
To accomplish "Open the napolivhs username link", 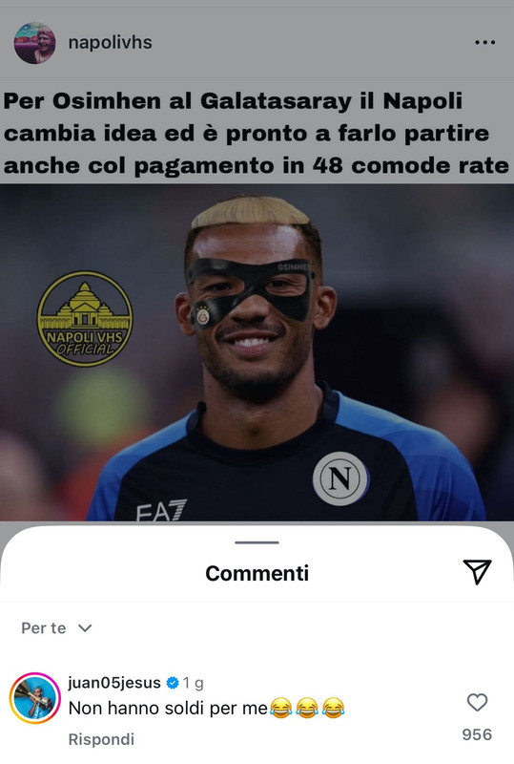I will [110, 43].
